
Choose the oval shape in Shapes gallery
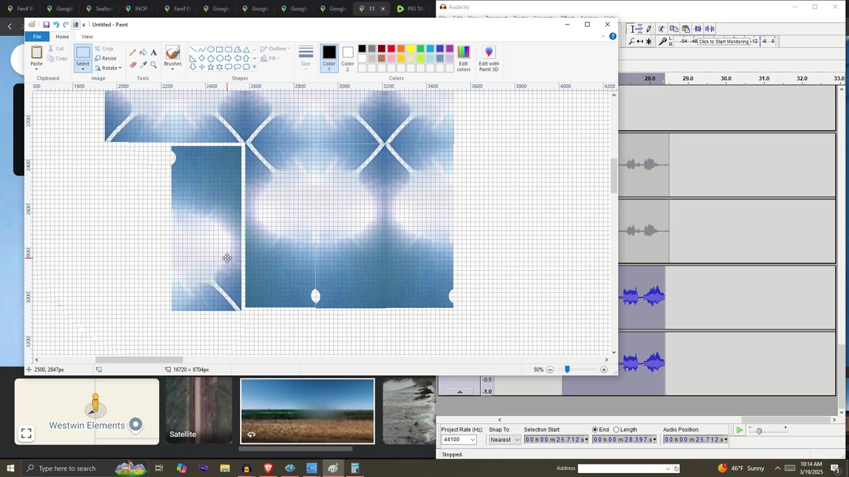coord(211,49)
